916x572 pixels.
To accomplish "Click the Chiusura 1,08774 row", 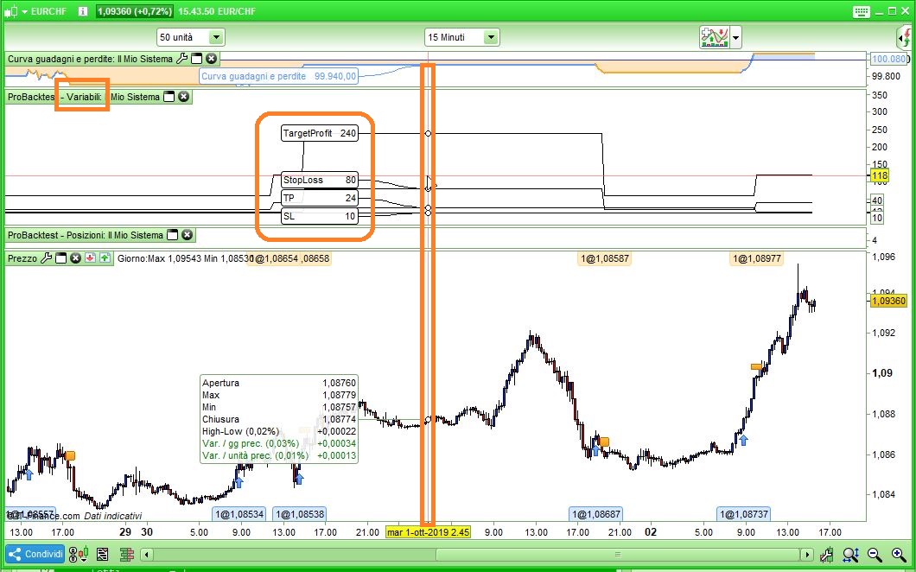I will coord(278,419).
